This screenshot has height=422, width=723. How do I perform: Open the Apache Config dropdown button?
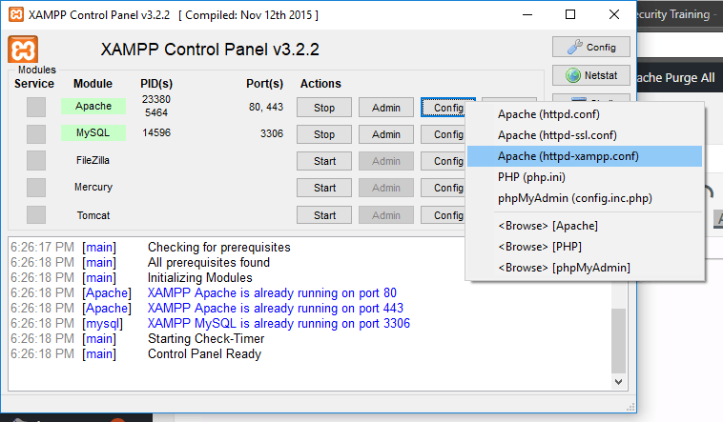point(447,108)
